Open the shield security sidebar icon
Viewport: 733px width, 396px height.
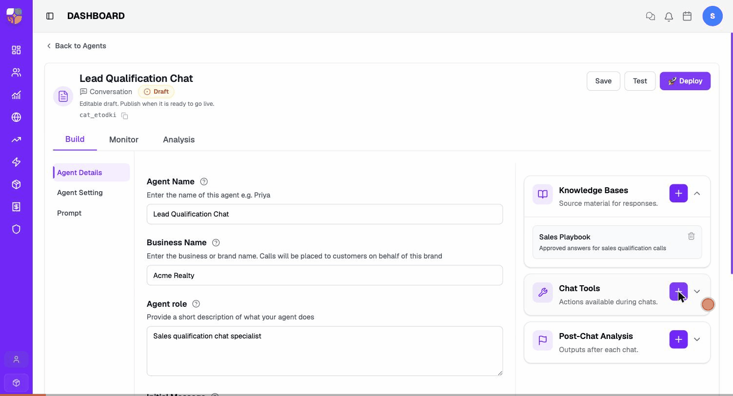pyautogui.click(x=16, y=229)
